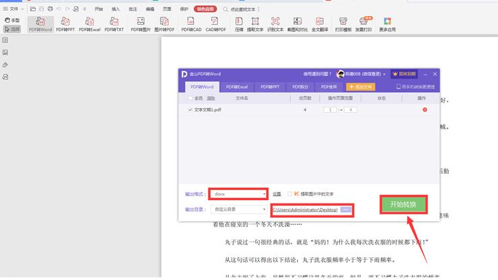The image size is (498, 280).
Task: Expand the quick toolbar customize arrow
Action: tap(85, 9)
